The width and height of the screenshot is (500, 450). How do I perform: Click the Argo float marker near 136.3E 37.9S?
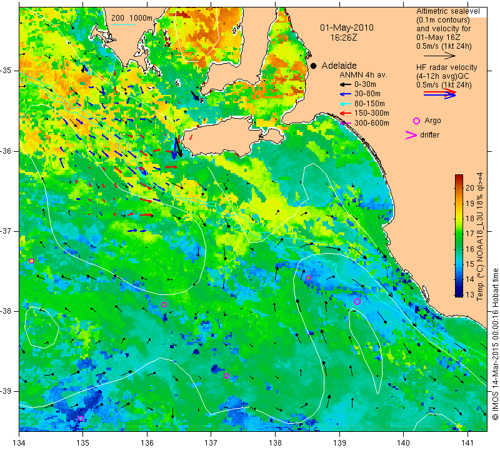pyautogui.click(x=164, y=304)
